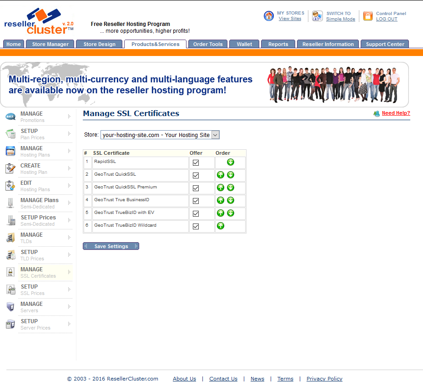Move GeoTrust QuickSSL Premium down
The height and width of the screenshot is (391, 423).
click(231, 188)
